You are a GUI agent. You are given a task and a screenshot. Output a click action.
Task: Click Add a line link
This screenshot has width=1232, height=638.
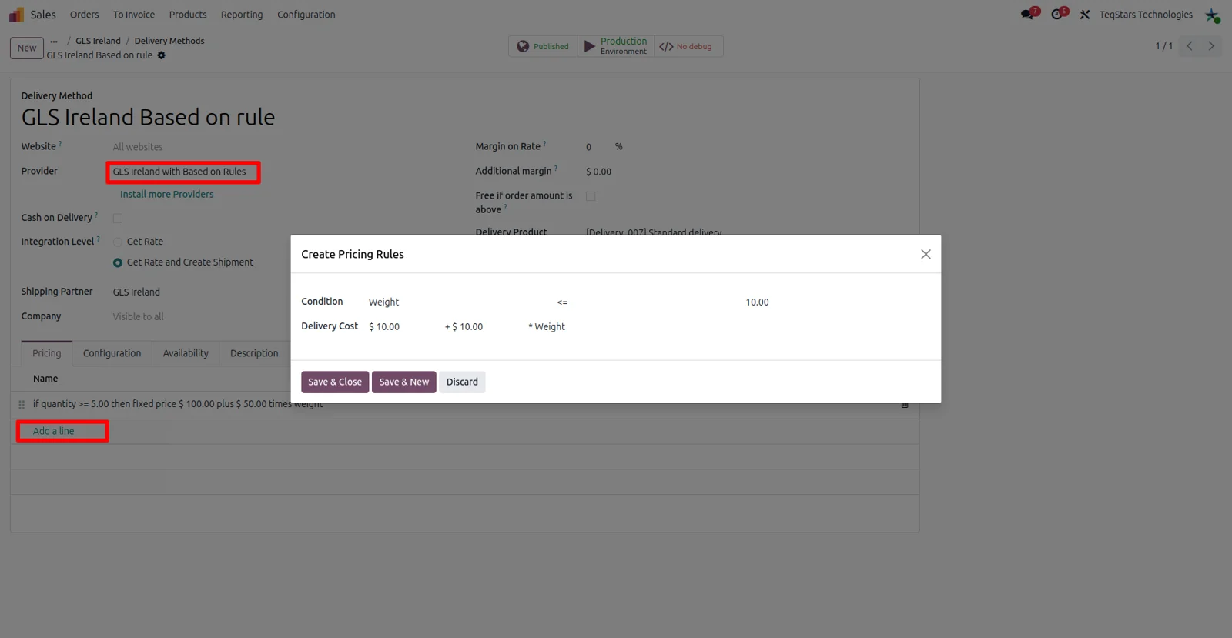click(x=54, y=431)
